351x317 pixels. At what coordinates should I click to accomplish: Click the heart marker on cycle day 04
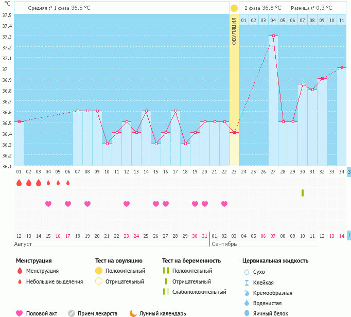(x=48, y=204)
